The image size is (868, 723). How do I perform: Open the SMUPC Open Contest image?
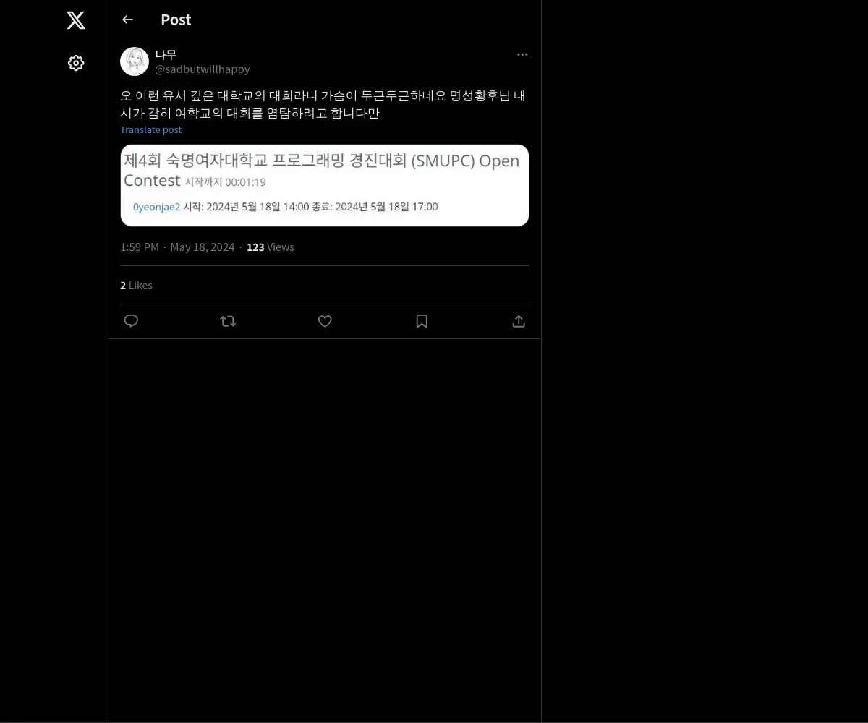tap(325, 185)
